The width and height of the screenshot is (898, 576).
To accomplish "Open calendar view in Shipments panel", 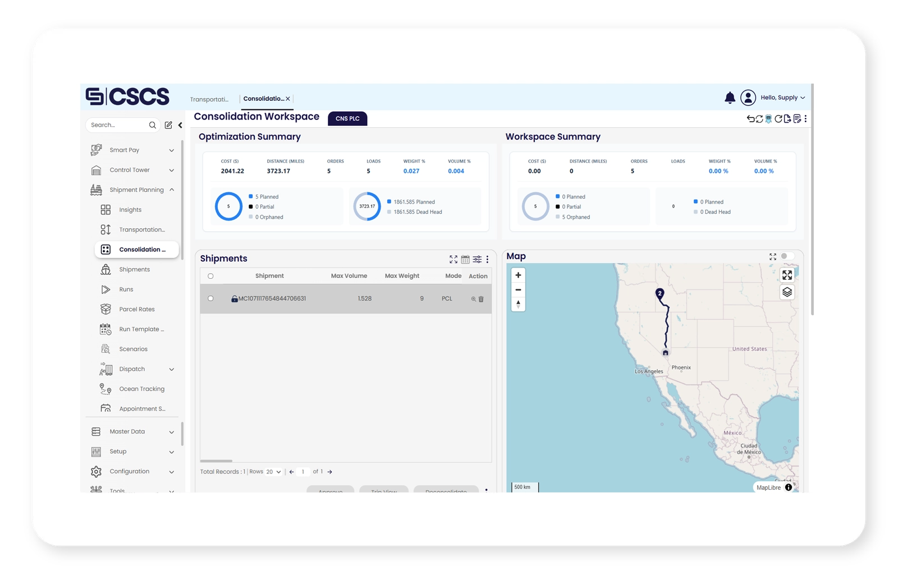I will pyautogui.click(x=465, y=259).
